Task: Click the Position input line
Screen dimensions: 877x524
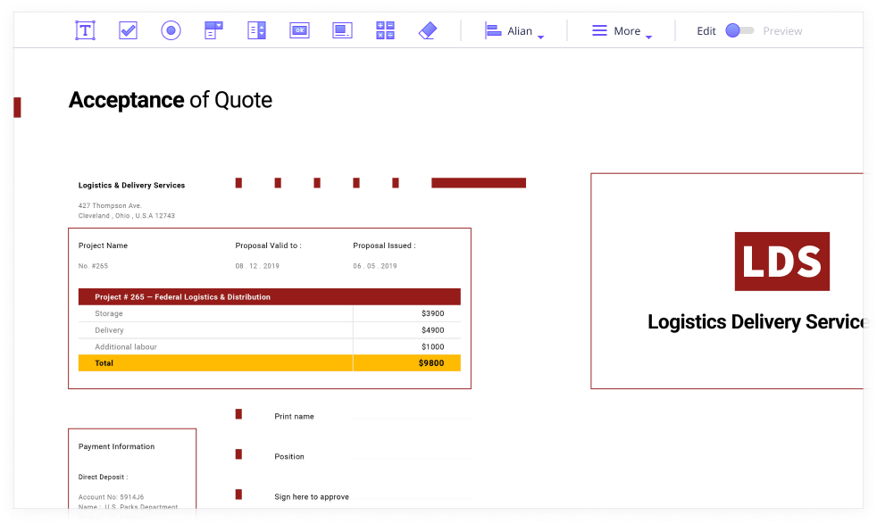Action: [413, 459]
